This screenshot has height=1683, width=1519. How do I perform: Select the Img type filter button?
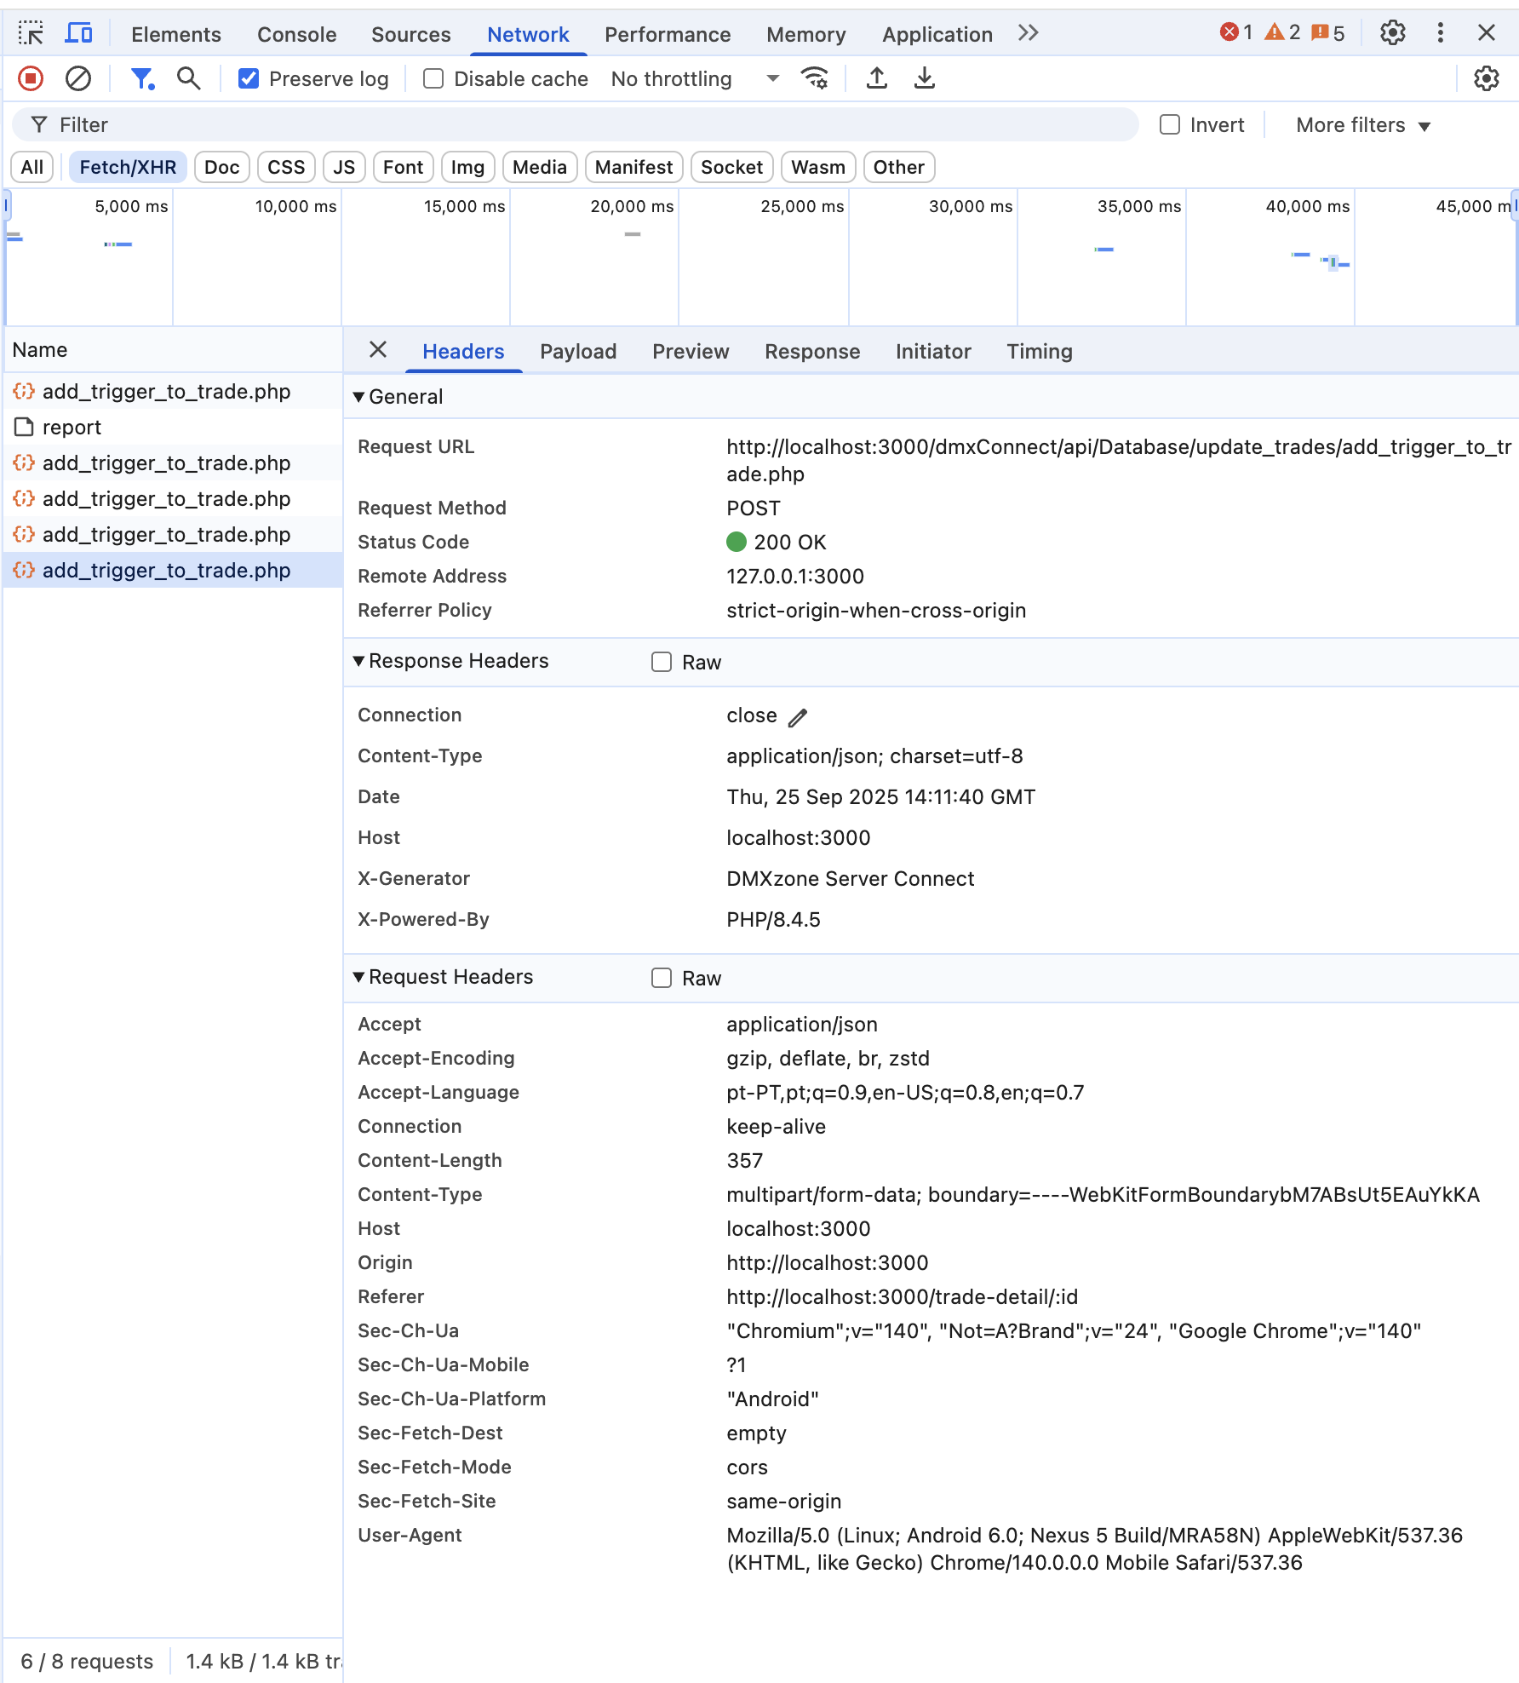[467, 167]
